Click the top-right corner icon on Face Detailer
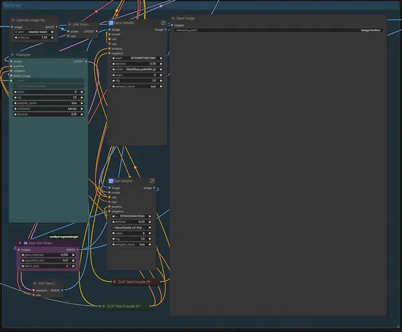This screenshot has height=332, width=402. (x=163, y=23)
